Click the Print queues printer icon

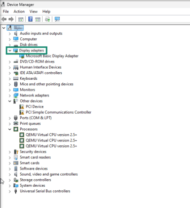tap(16, 124)
